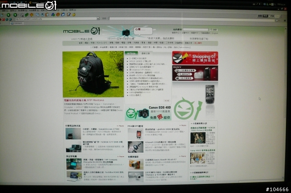Open the James Bond Ricoh R7 article
Viewport: 291px width, 193px height.
pos(161,159)
